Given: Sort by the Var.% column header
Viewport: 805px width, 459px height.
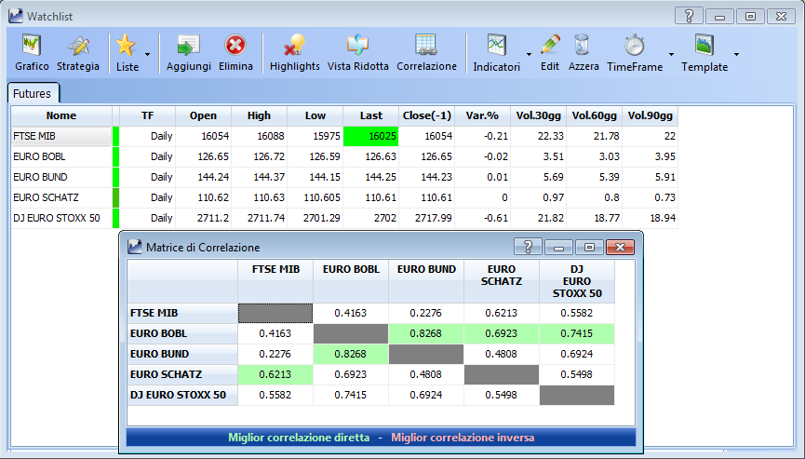Looking at the screenshot, I should 483,115.
